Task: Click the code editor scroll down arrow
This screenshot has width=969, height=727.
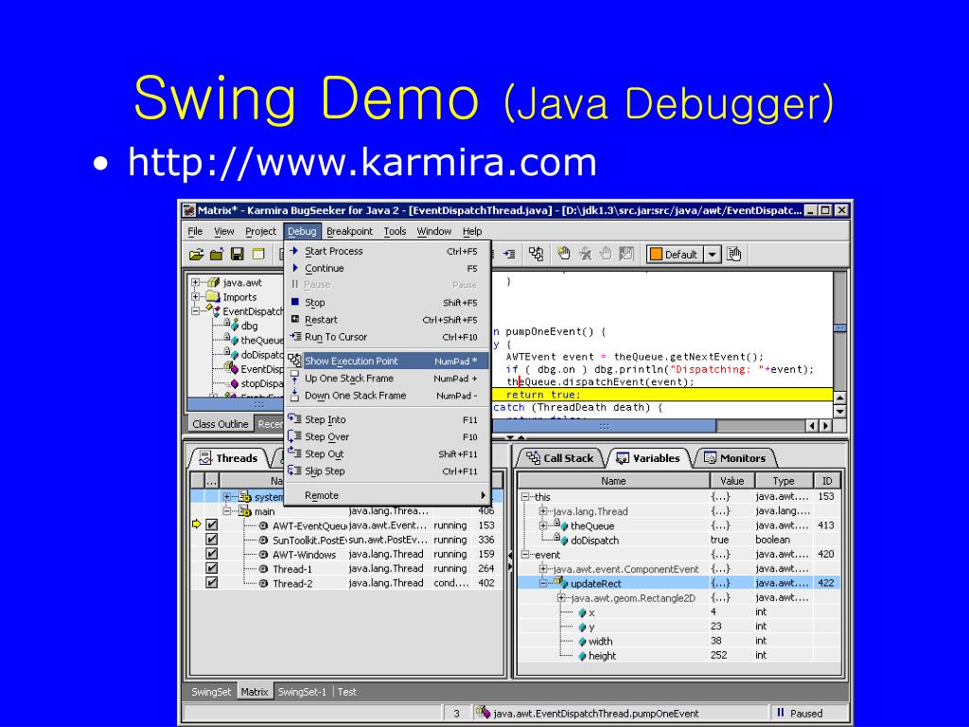Action: click(839, 411)
